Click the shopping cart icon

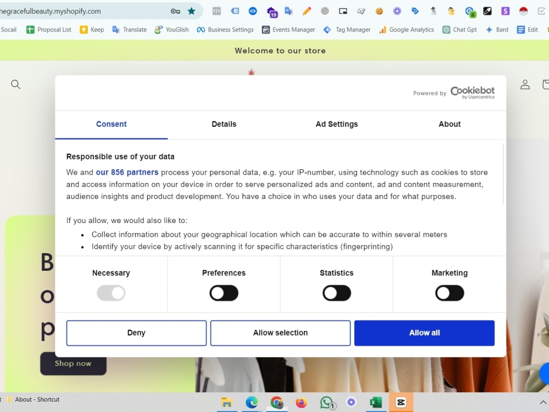click(x=546, y=84)
